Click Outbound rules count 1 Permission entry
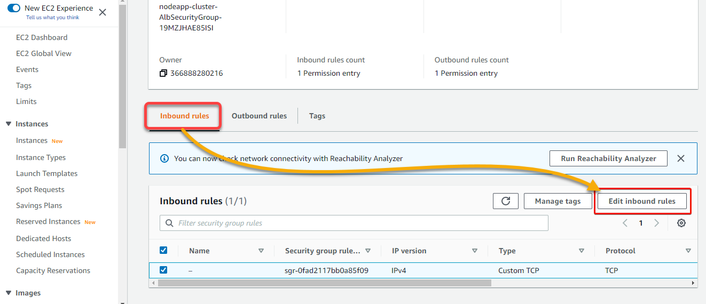 [466, 73]
